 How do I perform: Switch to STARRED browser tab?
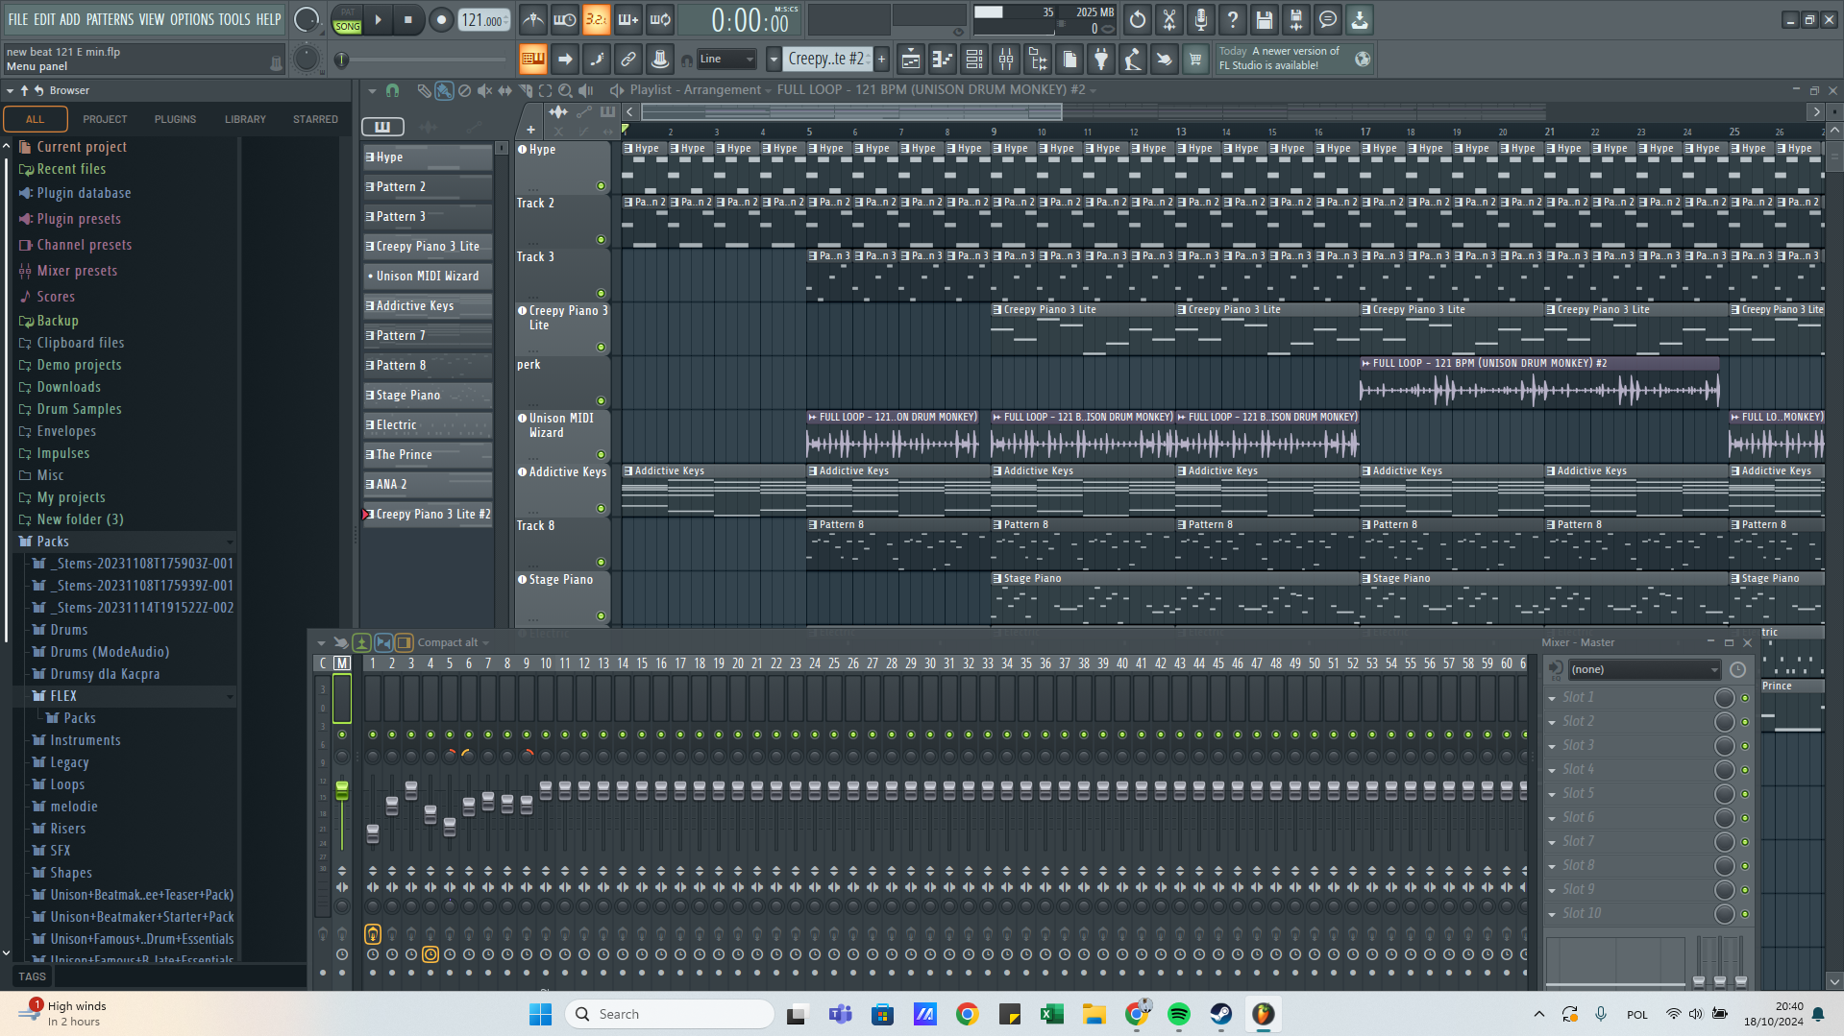pyautogui.click(x=315, y=119)
